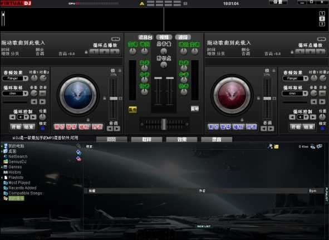Click pitch bend right arrow on right deck
The image size is (329, 240).
pyautogui.click(x=271, y=129)
